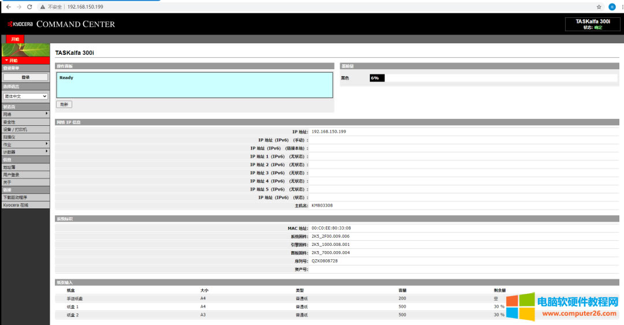Screen dimensions: 624x325
Task: Open the 简体中文 language dropdown
Action: [25, 96]
